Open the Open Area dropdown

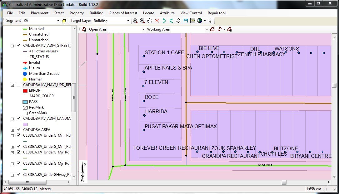tap(144, 29)
